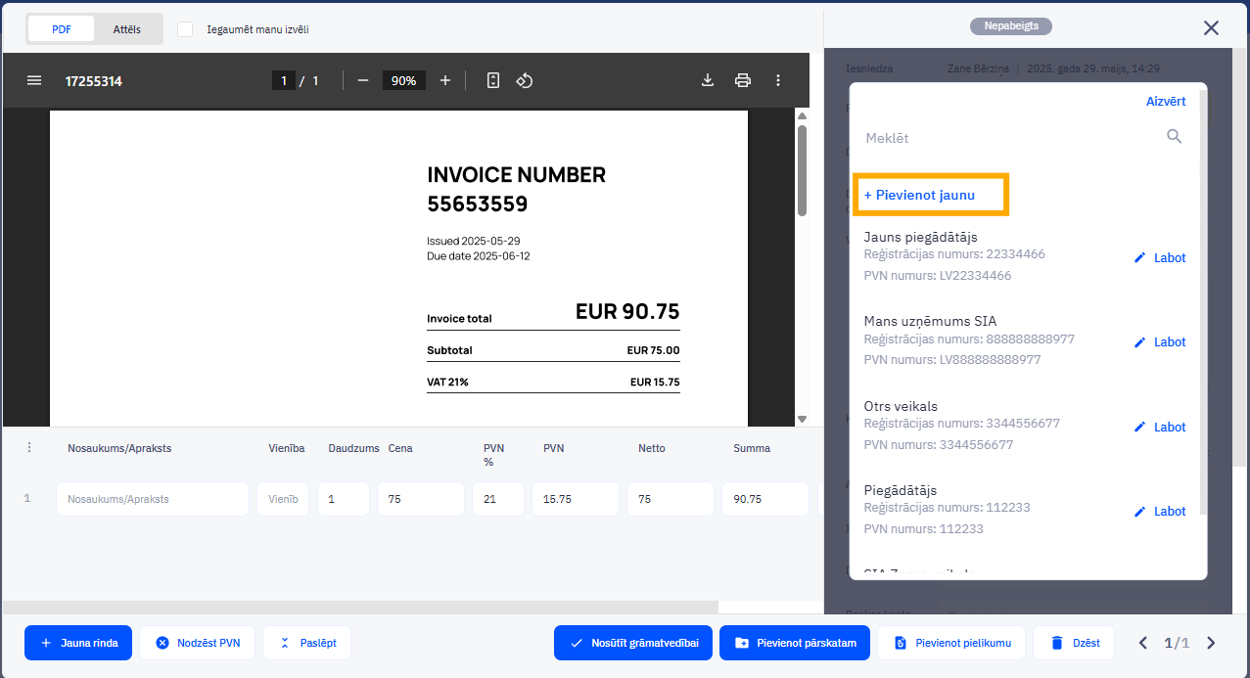Image resolution: width=1250 pixels, height=678 pixels.
Task: Click the PVN amount field 15.75
Action: coord(576,499)
